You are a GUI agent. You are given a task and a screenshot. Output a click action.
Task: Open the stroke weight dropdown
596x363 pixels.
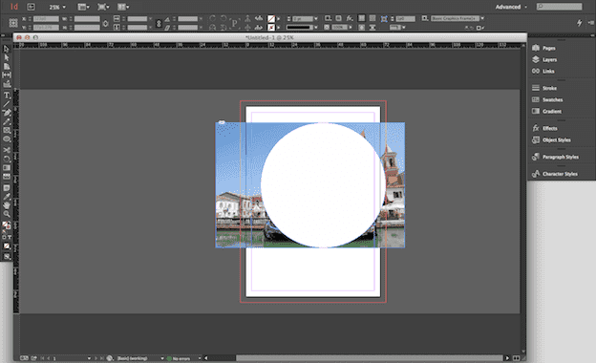click(315, 18)
